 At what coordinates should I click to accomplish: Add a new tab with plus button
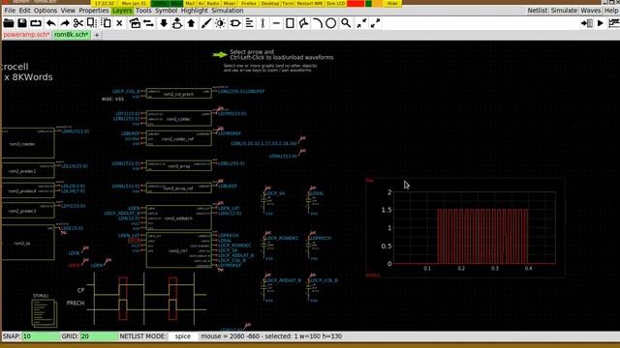(x=97, y=35)
